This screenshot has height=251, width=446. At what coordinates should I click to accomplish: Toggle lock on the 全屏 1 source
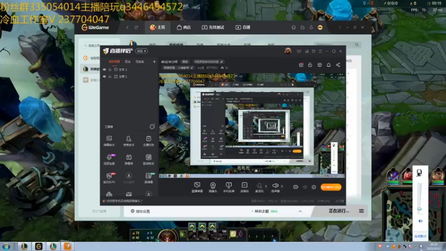pyautogui.click(x=110, y=76)
